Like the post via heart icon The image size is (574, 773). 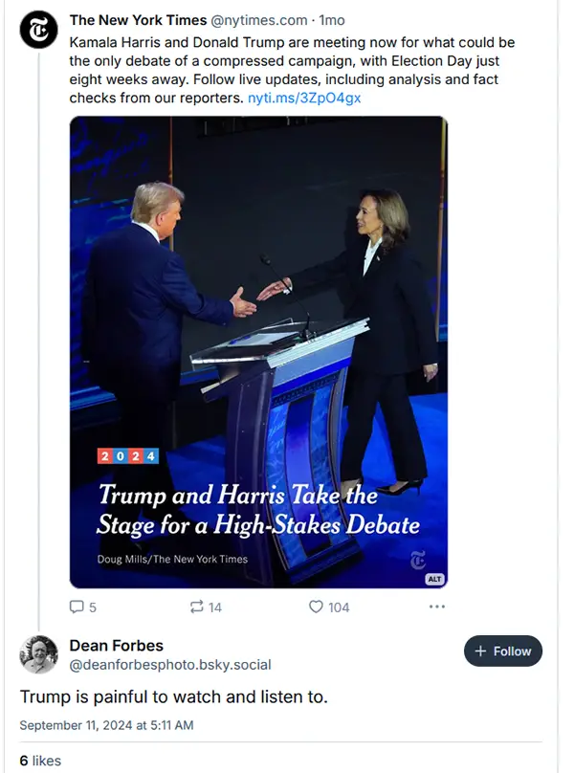[x=316, y=607]
